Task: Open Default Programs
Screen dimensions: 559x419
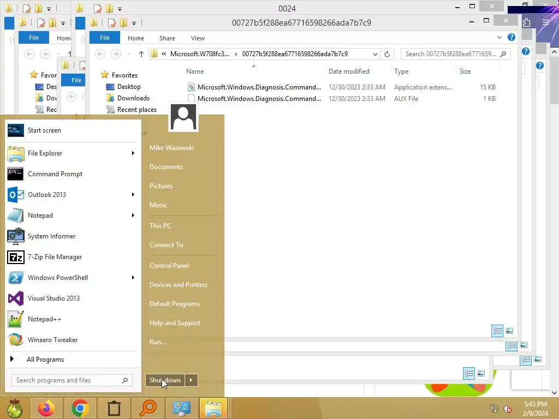Action: click(174, 304)
